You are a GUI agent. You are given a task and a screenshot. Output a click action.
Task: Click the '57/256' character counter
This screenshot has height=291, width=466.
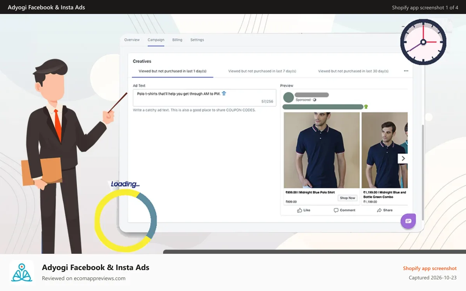(x=267, y=101)
